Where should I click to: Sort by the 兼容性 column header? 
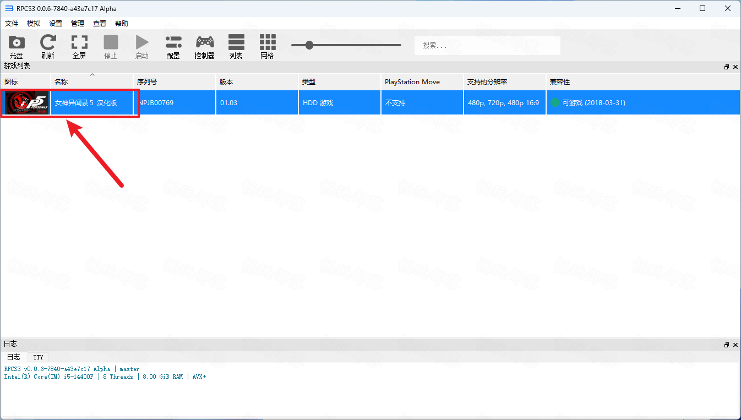click(643, 81)
